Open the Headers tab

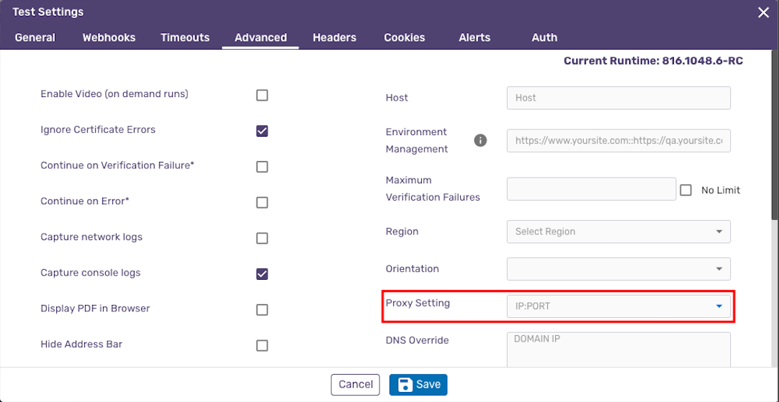coord(334,37)
